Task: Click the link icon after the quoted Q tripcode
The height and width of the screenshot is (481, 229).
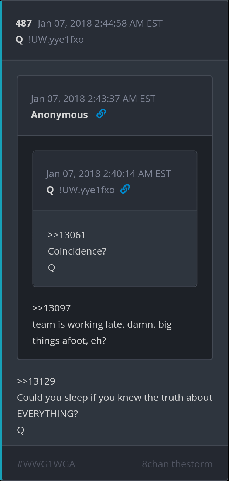Action: pos(125,190)
